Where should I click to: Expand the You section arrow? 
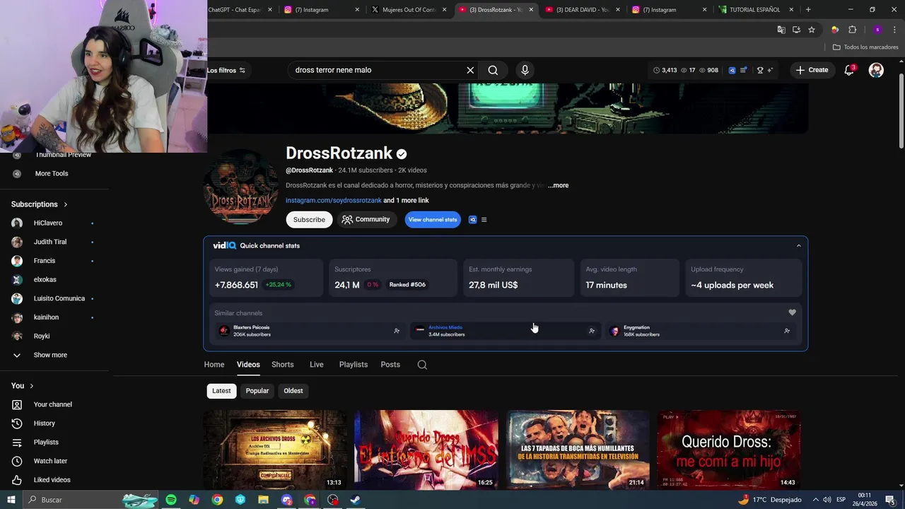click(x=31, y=386)
